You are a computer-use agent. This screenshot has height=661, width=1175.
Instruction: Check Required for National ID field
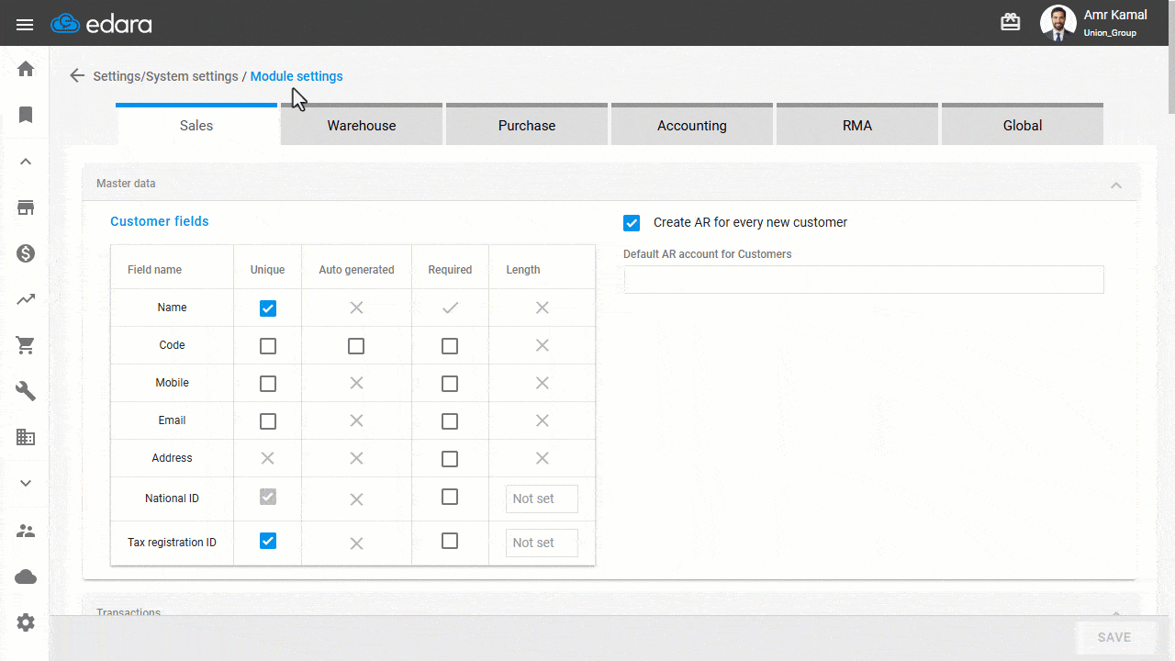click(450, 497)
